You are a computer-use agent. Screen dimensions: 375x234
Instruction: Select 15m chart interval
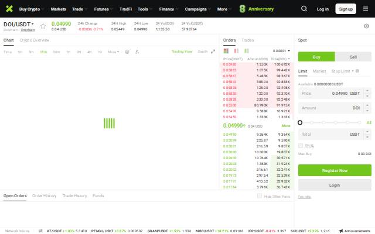[43, 52]
